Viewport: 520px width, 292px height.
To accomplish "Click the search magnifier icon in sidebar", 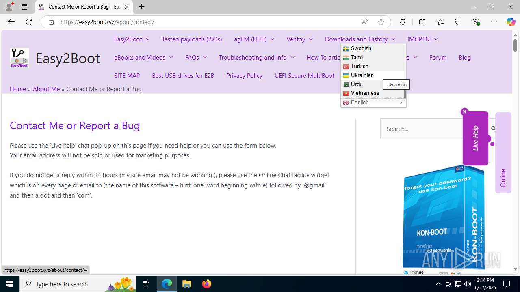I will [x=494, y=129].
